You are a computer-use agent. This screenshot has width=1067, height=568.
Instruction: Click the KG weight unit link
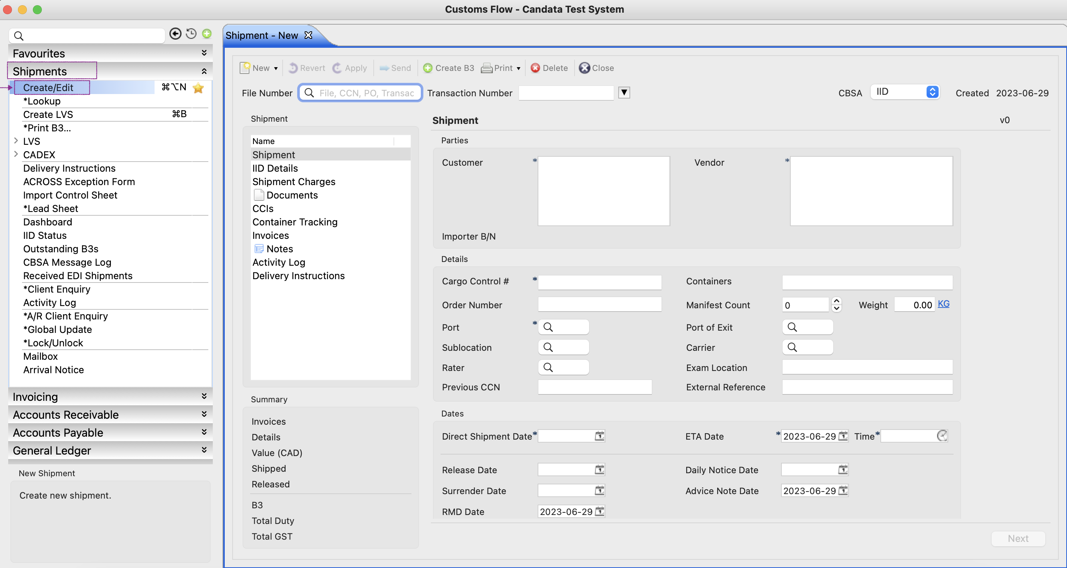coord(943,304)
